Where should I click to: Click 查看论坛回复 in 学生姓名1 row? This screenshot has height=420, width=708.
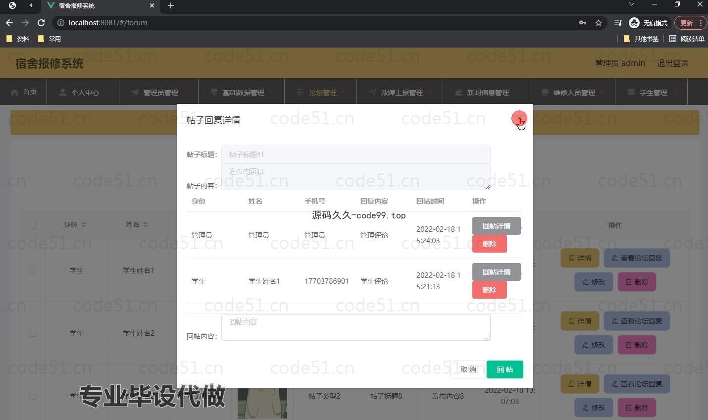(637, 258)
